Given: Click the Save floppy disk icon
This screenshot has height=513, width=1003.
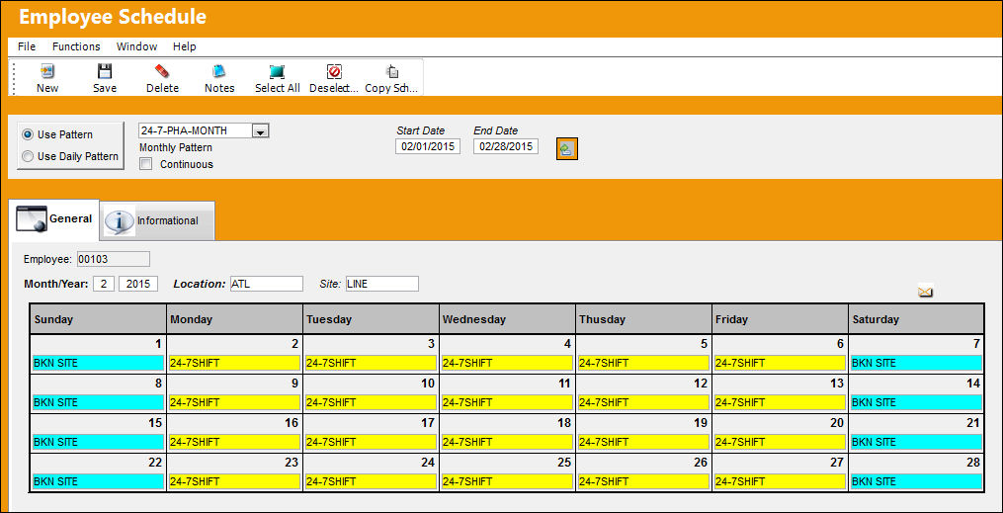Looking at the screenshot, I should pos(105,71).
